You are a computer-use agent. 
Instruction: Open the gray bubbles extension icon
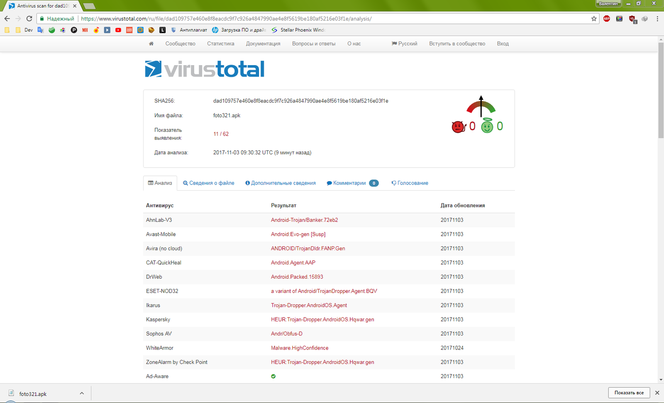coord(644,19)
